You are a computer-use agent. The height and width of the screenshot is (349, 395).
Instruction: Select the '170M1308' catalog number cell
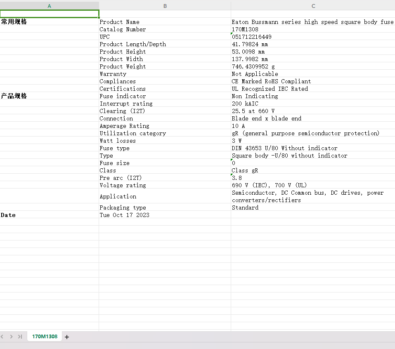(x=313, y=29)
